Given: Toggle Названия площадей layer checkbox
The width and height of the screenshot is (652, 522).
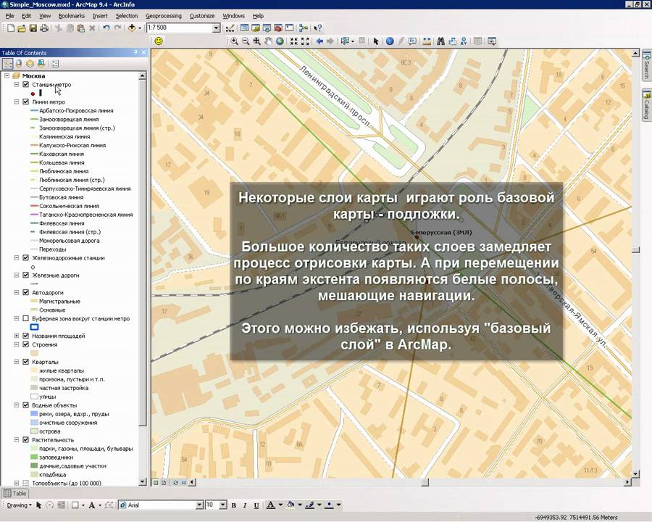Looking at the screenshot, I should (26, 336).
